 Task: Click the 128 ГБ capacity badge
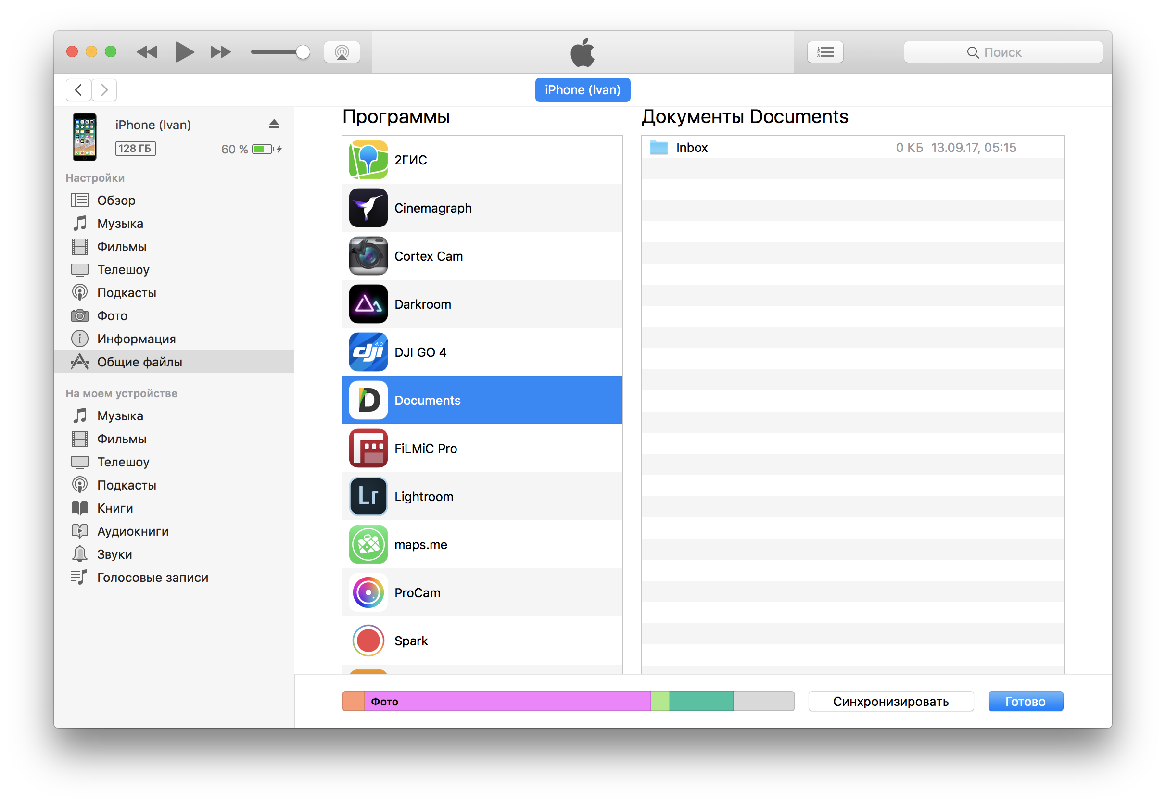135,148
